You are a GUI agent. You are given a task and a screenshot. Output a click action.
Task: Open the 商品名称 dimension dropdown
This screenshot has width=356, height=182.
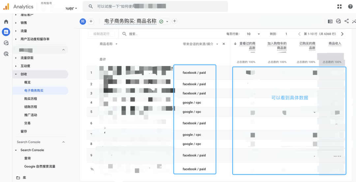point(116,44)
